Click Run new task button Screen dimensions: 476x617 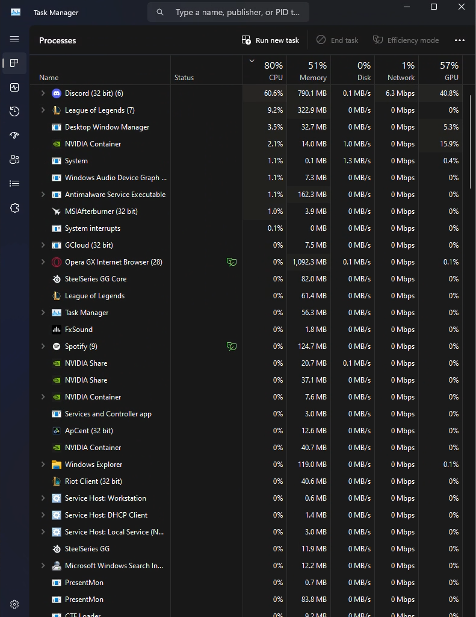[x=270, y=40]
